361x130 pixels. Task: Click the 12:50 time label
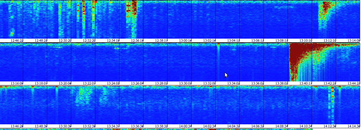65,40
